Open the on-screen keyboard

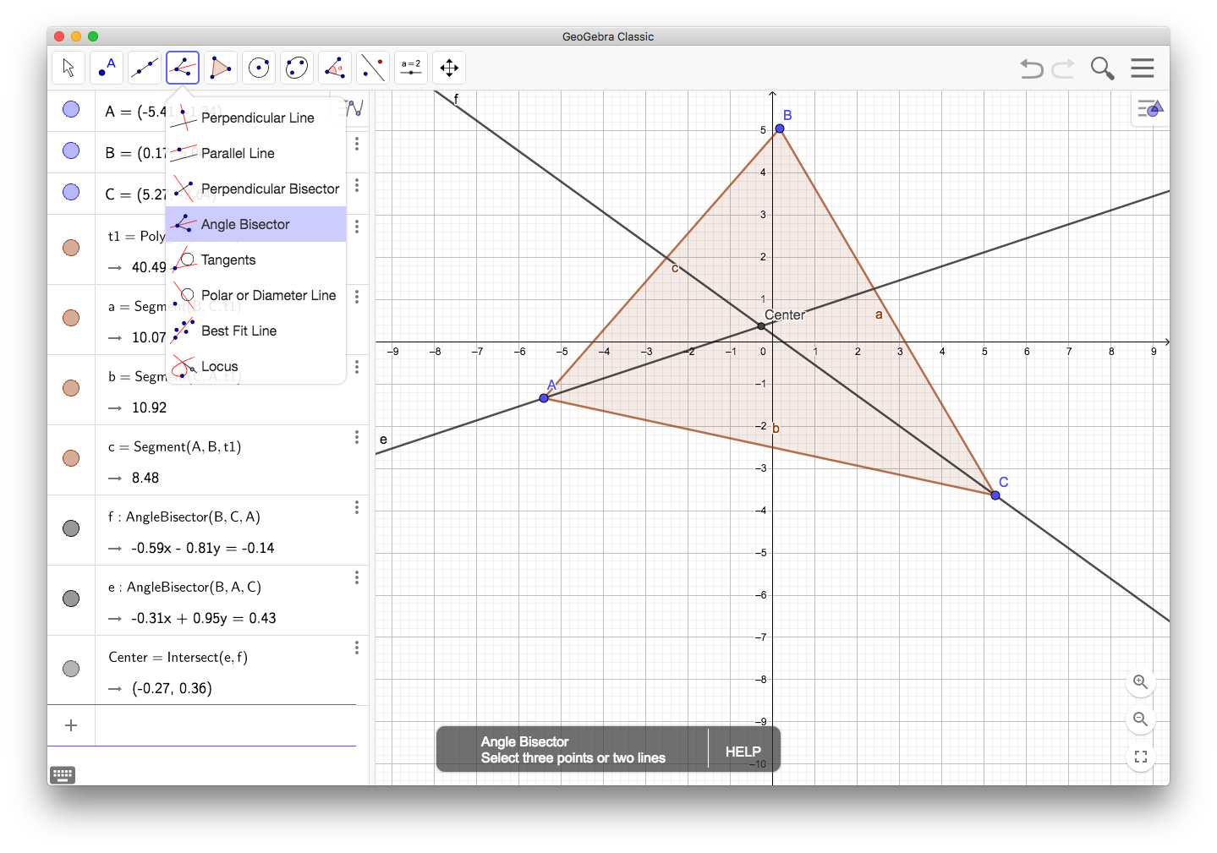63,774
